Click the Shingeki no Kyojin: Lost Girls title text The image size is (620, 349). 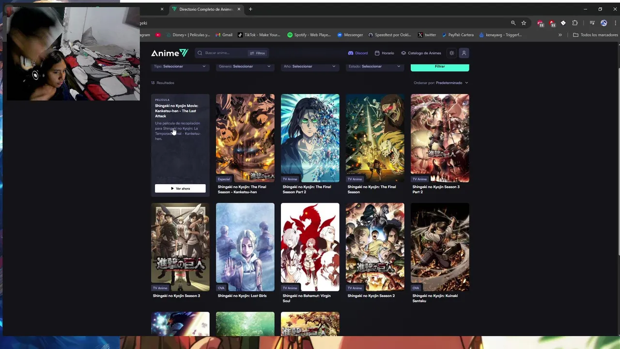coord(242,296)
